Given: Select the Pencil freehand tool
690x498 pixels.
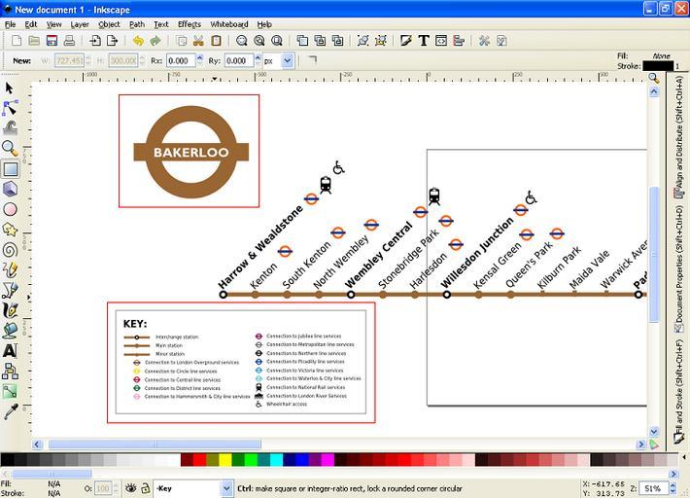Looking at the screenshot, I should coord(10,270).
